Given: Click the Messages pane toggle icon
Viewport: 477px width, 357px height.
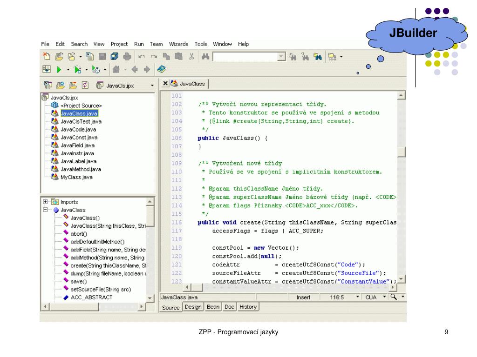Looking at the screenshot, I should pos(47,70).
